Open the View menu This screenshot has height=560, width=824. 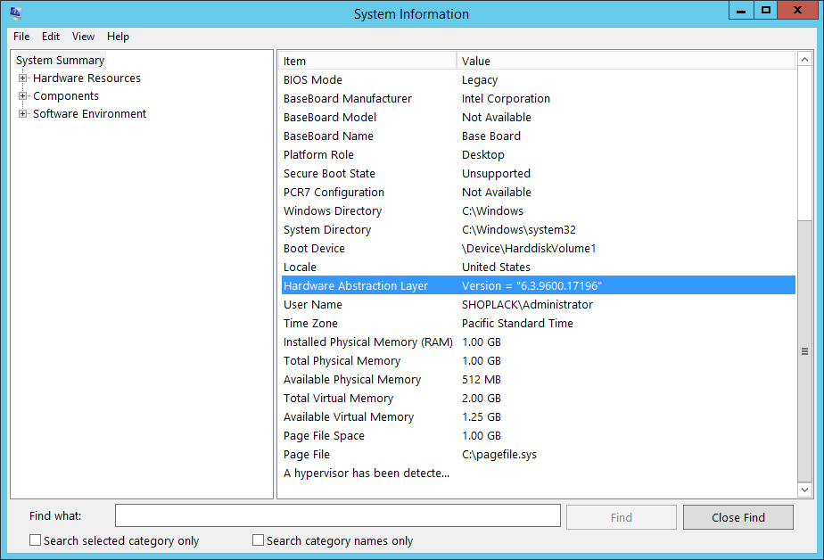click(83, 37)
